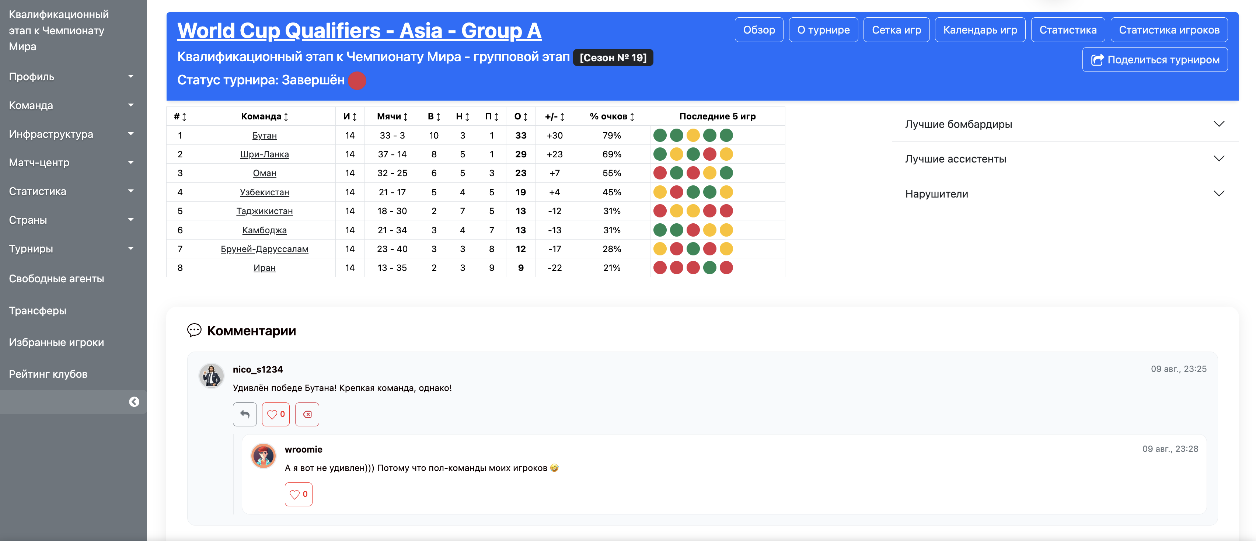Viewport: 1256px width, 541px height.
Task: Sort table by # position column
Action: (180, 116)
